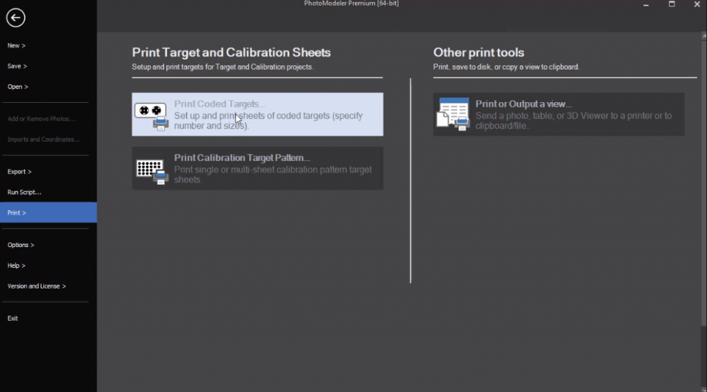Open Print Coded Targets... option
Screen dimensions: 707x392
pyautogui.click(x=258, y=115)
